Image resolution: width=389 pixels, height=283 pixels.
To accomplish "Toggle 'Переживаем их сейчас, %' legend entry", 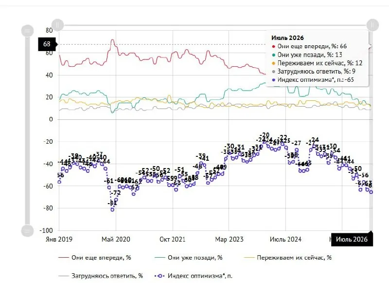I will click(x=288, y=258).
